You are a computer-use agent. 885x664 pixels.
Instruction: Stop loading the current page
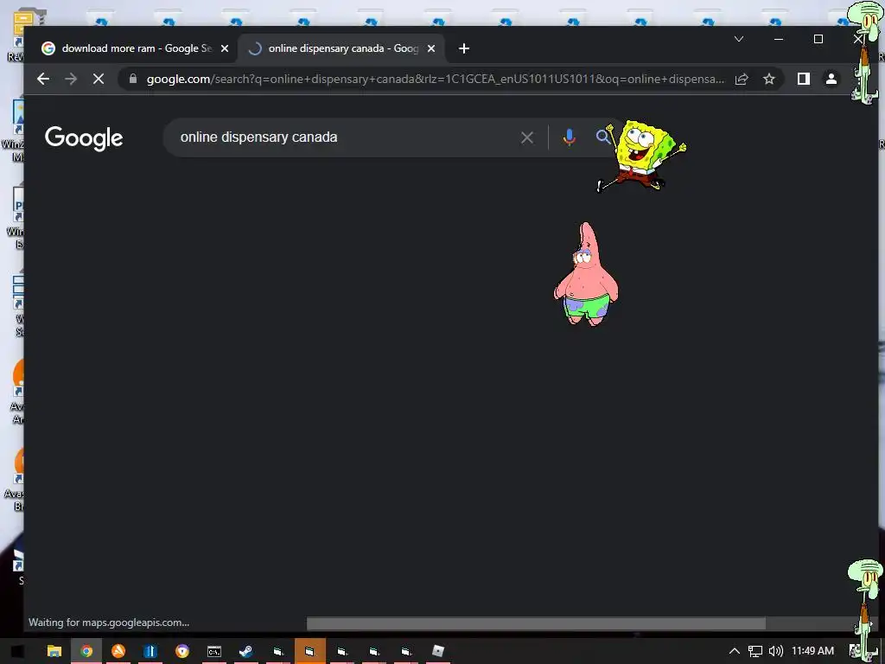point(99,79)
